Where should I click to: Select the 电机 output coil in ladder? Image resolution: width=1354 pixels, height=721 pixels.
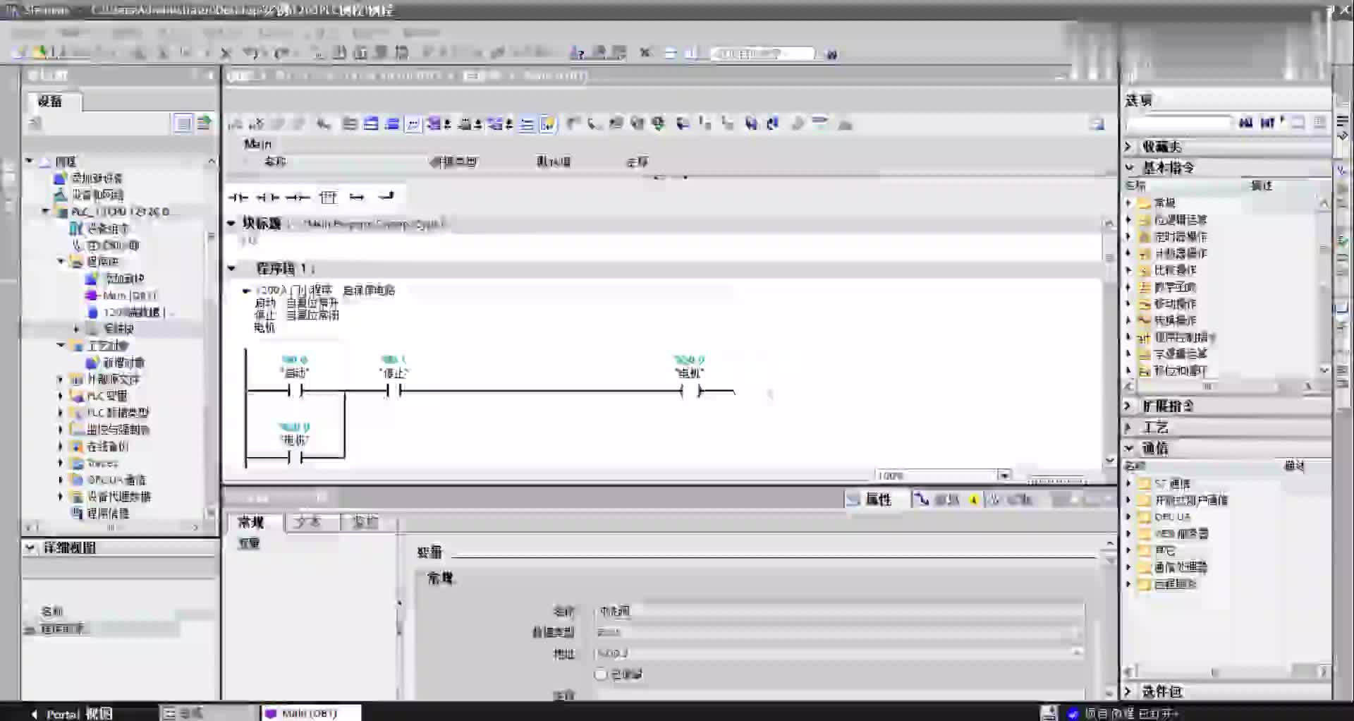coord(690,392)
